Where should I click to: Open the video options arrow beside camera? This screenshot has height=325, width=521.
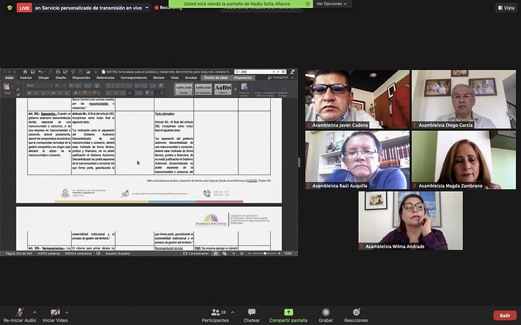click(x=67, y=312)
